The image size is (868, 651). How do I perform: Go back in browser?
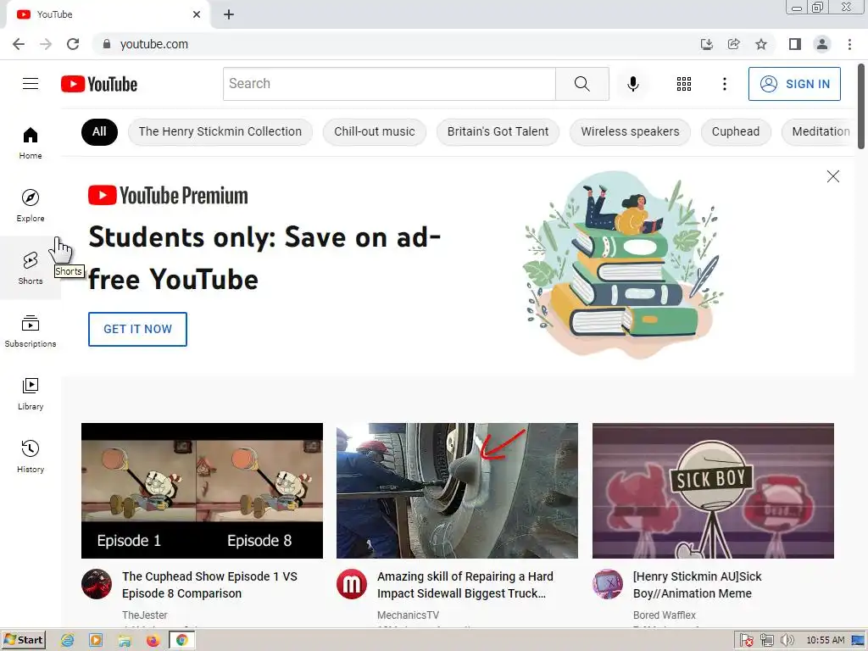coord(19,44)
